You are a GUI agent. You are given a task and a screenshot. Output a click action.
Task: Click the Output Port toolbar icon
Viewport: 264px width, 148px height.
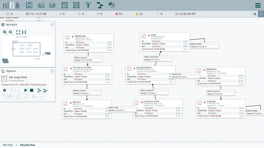click(x=53, y=5)
